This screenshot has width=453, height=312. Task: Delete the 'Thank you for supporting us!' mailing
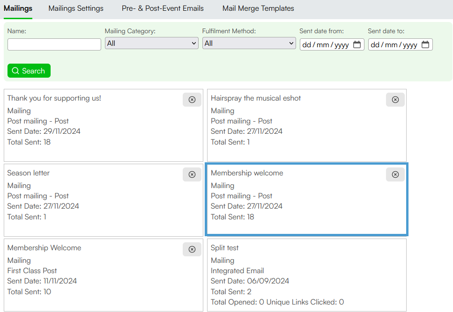coord(192,100)
